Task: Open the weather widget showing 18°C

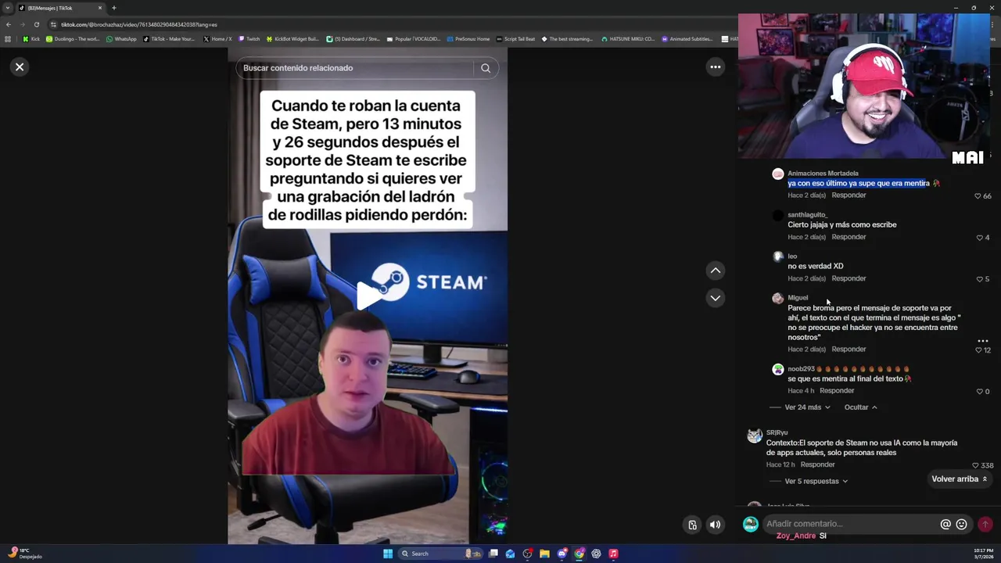Action: [x=23, y=554]
